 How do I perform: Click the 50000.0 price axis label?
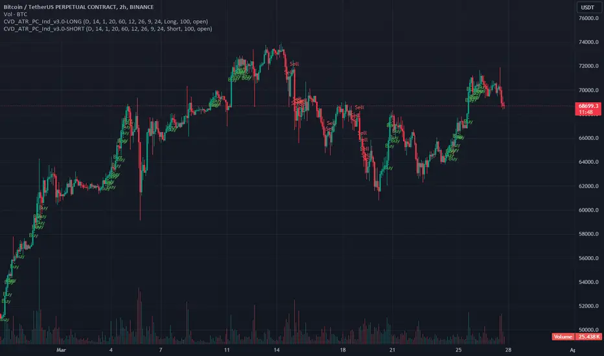588,330
